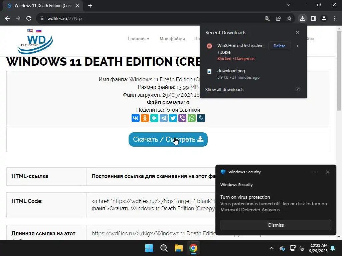Share link via LiveJournal pencil icon
The width and height of the screenshot is (342, 256).
pyautogui.click(x=201, y=118)
